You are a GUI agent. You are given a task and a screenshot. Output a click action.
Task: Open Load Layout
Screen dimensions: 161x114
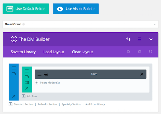click(54, 52)
